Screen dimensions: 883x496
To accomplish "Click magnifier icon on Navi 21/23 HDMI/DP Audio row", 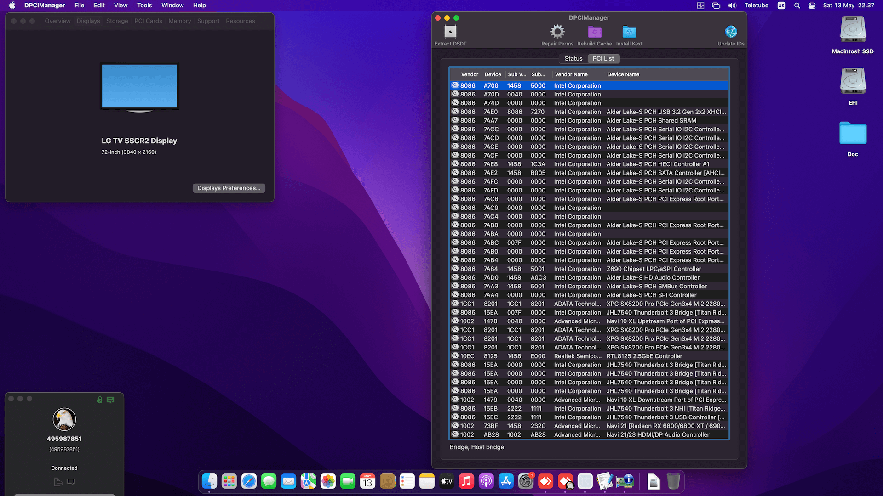I will point(455,434).
